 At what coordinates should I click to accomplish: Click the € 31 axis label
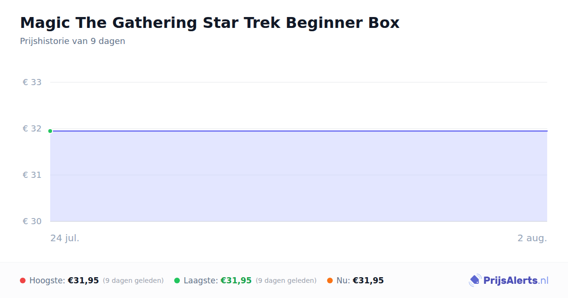coord(32,175)
